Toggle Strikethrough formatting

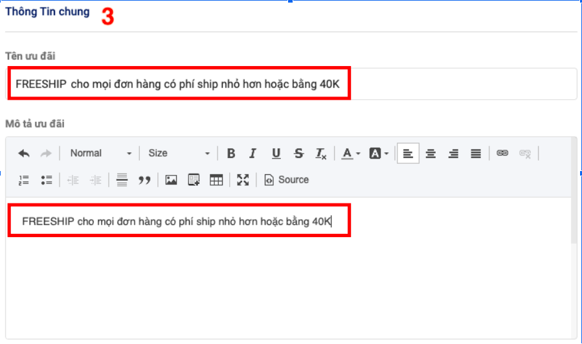(x=298, y=153)
